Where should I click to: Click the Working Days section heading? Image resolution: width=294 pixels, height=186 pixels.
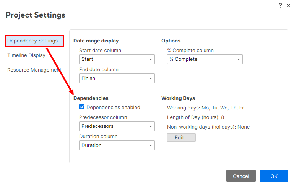(178, 98)
